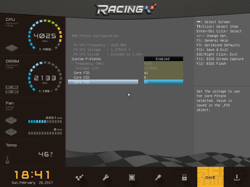Open the Racing main menu icon
The height and width of the screenshot is (187, 250).
tap(79, 177)
